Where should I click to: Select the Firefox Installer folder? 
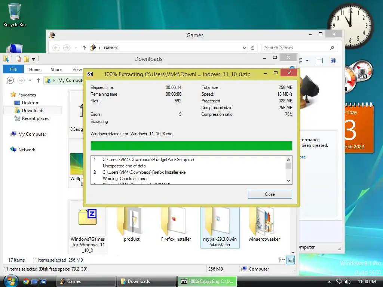(x=176, y=225)
